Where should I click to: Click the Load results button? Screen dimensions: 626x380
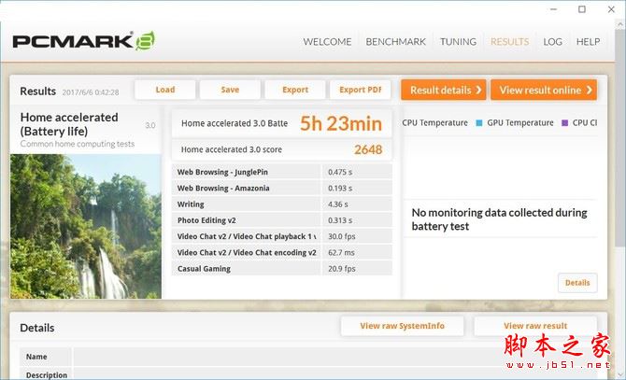point(165,90)
